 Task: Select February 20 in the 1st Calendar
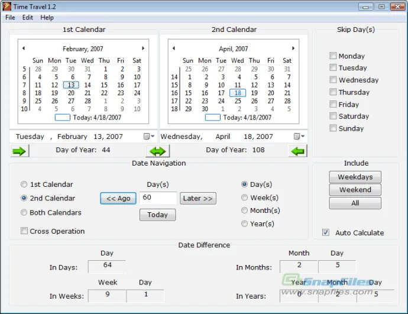pos(71,93)
